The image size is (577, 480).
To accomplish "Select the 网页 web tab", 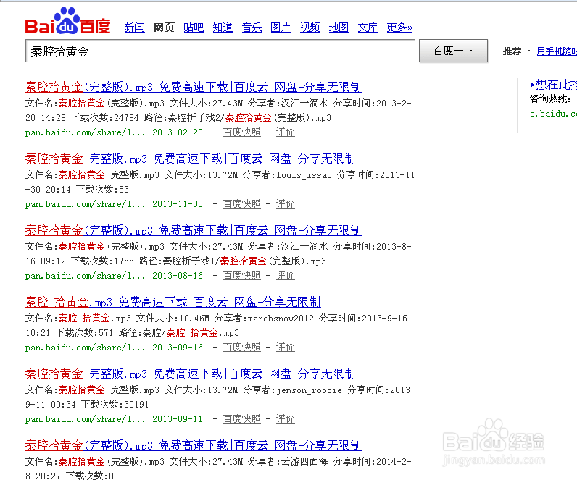I will 164,28.
